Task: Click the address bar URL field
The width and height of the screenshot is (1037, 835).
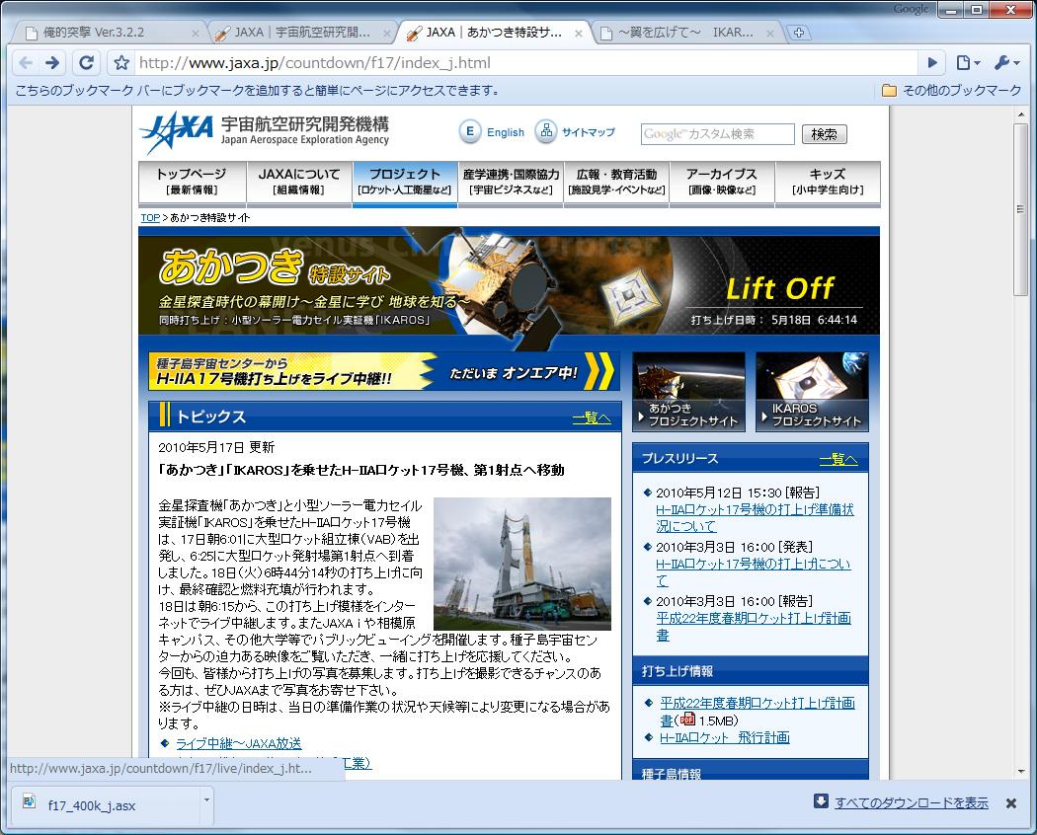Action: pos(525,63)
